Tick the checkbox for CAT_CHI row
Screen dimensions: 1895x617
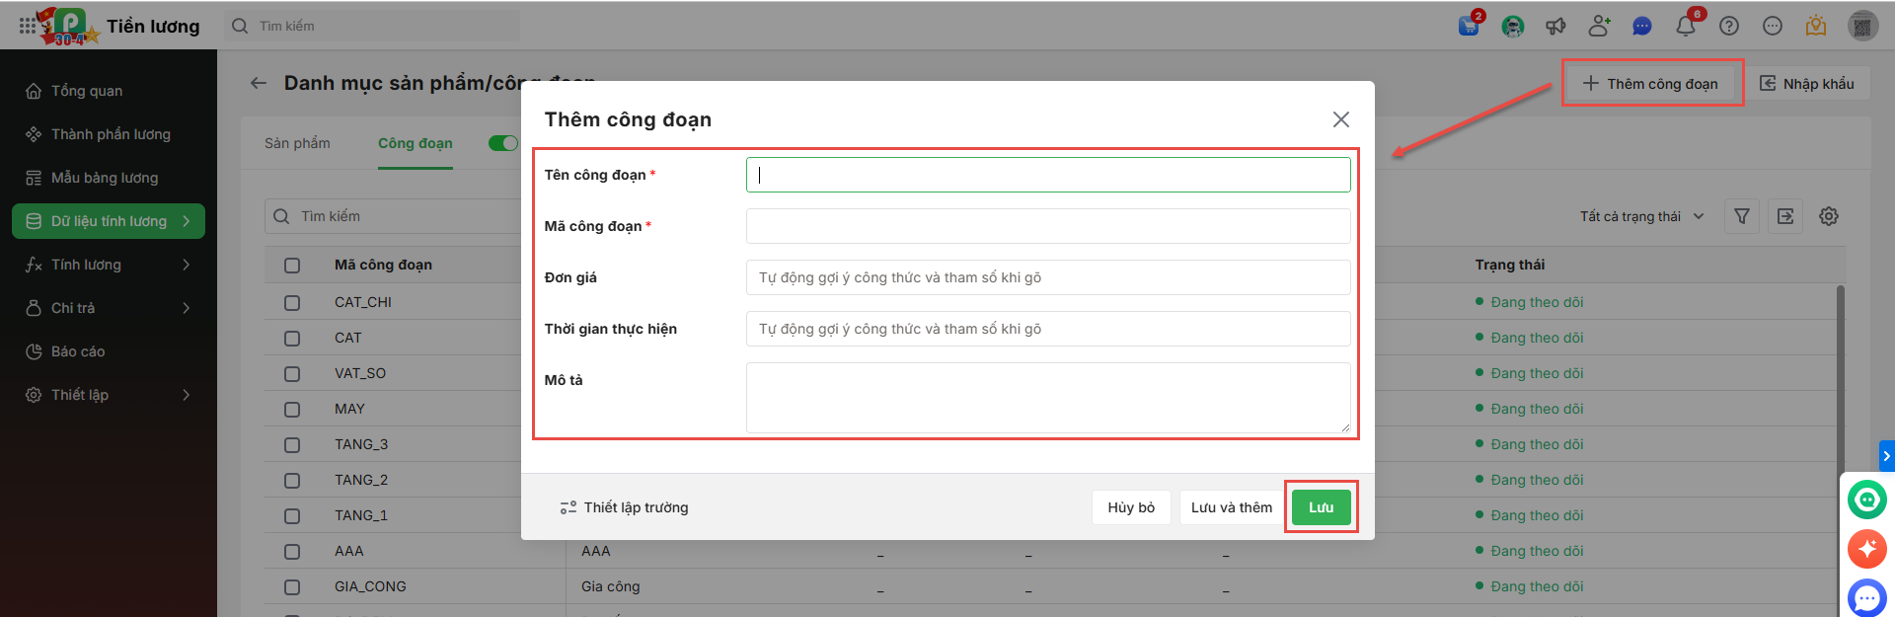point(292,302)
